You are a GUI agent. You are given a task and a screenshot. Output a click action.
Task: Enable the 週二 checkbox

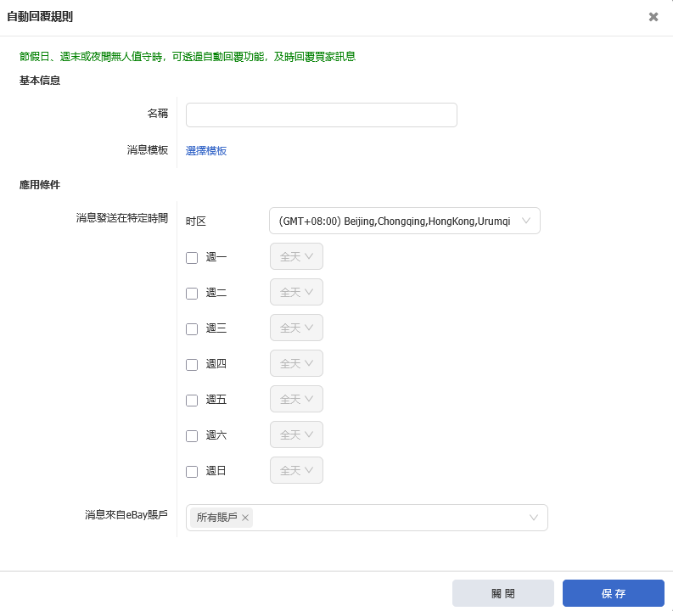point(192,294)
